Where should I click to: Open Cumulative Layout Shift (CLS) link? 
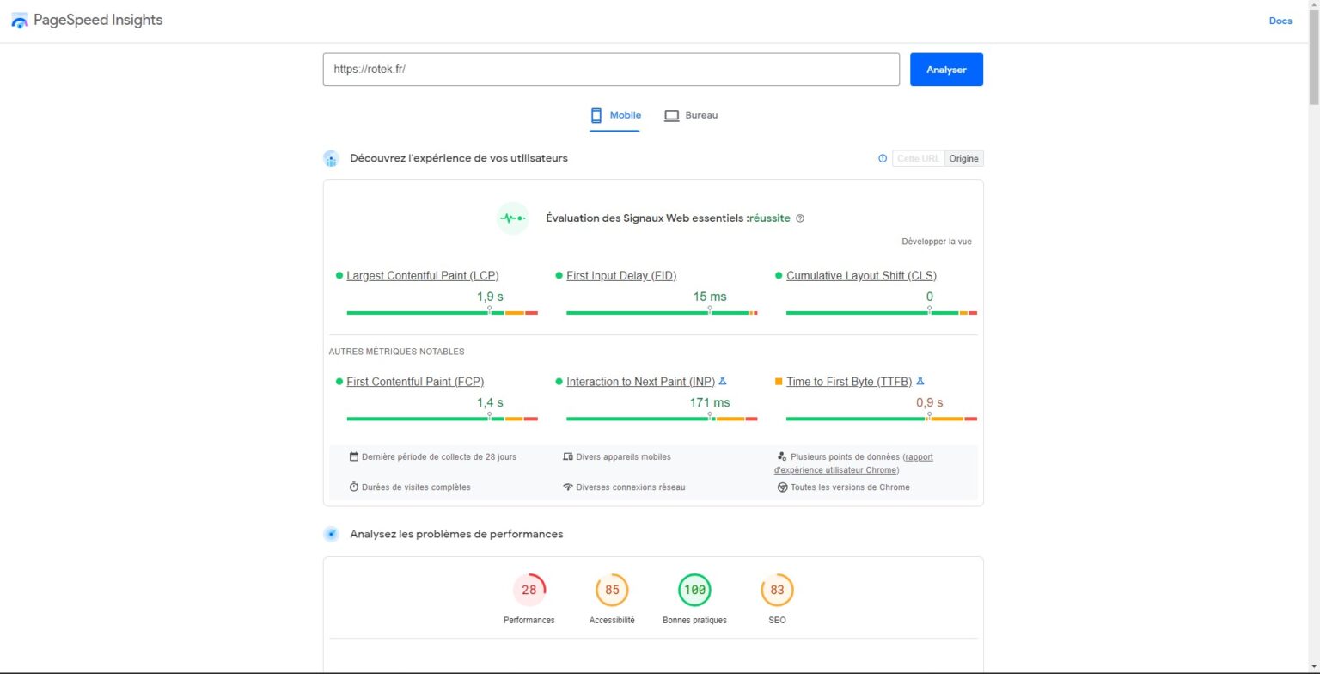pyautogui.click(x=861, y=276)
